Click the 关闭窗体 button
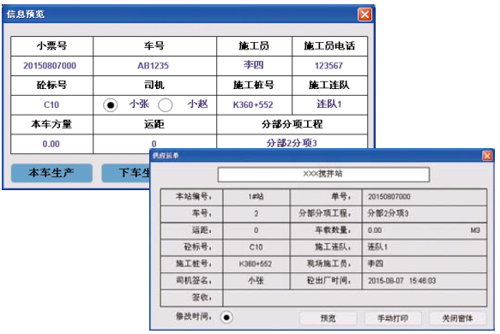Image resolution: width=500 pixels, height=334 pixels. 458,318
